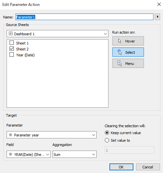Click the arrow button beside Name field
The width and height of the screenshot is (163, 173).
click(157, 17)
